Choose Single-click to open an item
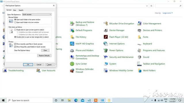 pyautogui.click(x=15, y=30)
